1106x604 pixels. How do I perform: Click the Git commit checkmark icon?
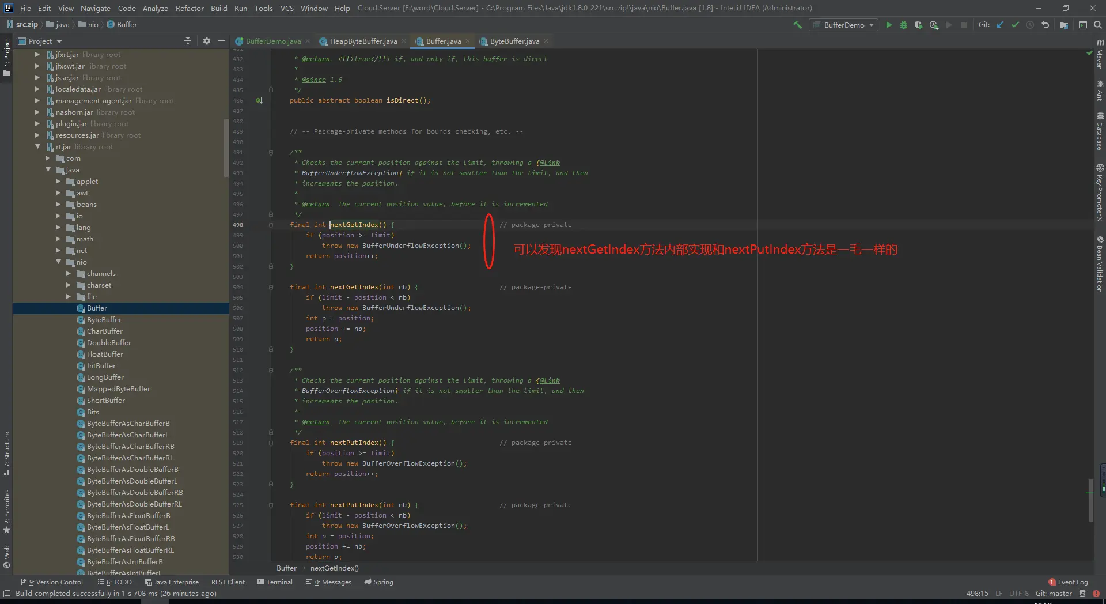tap(1015, 25)
